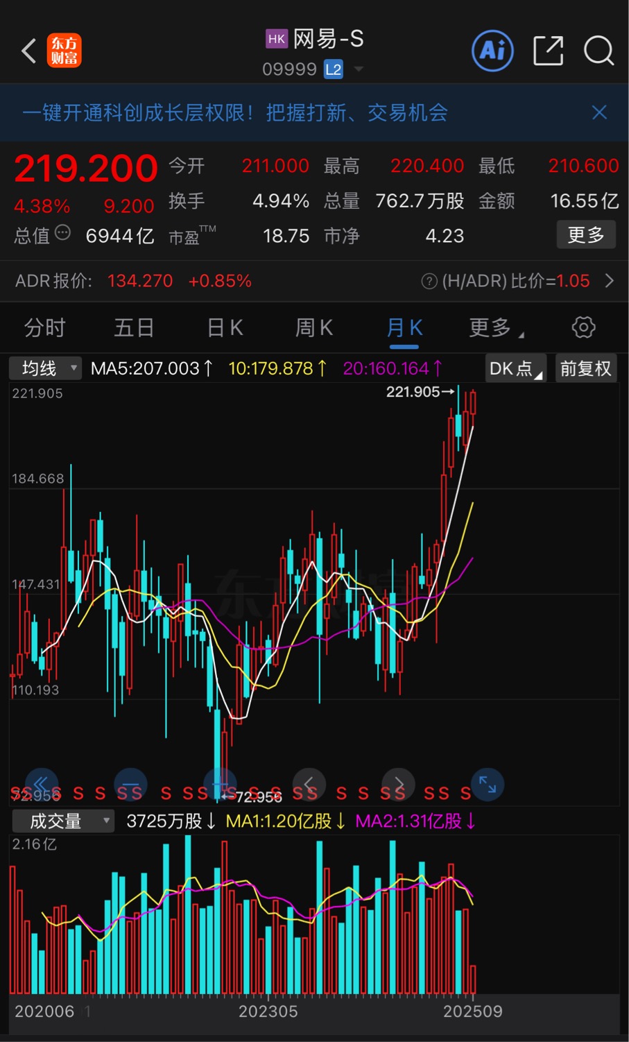Tap the 前复权 adjustment button
The height and width of the screenshot is (1042, 629).
pyautogui.click(x=586, y=368)
